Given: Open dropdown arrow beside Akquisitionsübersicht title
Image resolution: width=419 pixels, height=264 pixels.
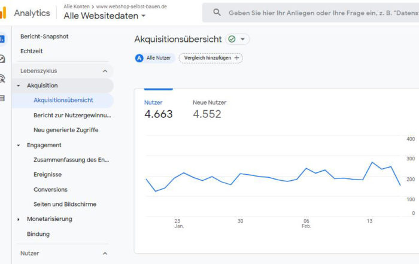Looking at the screenshot, I should pos(242,40).
